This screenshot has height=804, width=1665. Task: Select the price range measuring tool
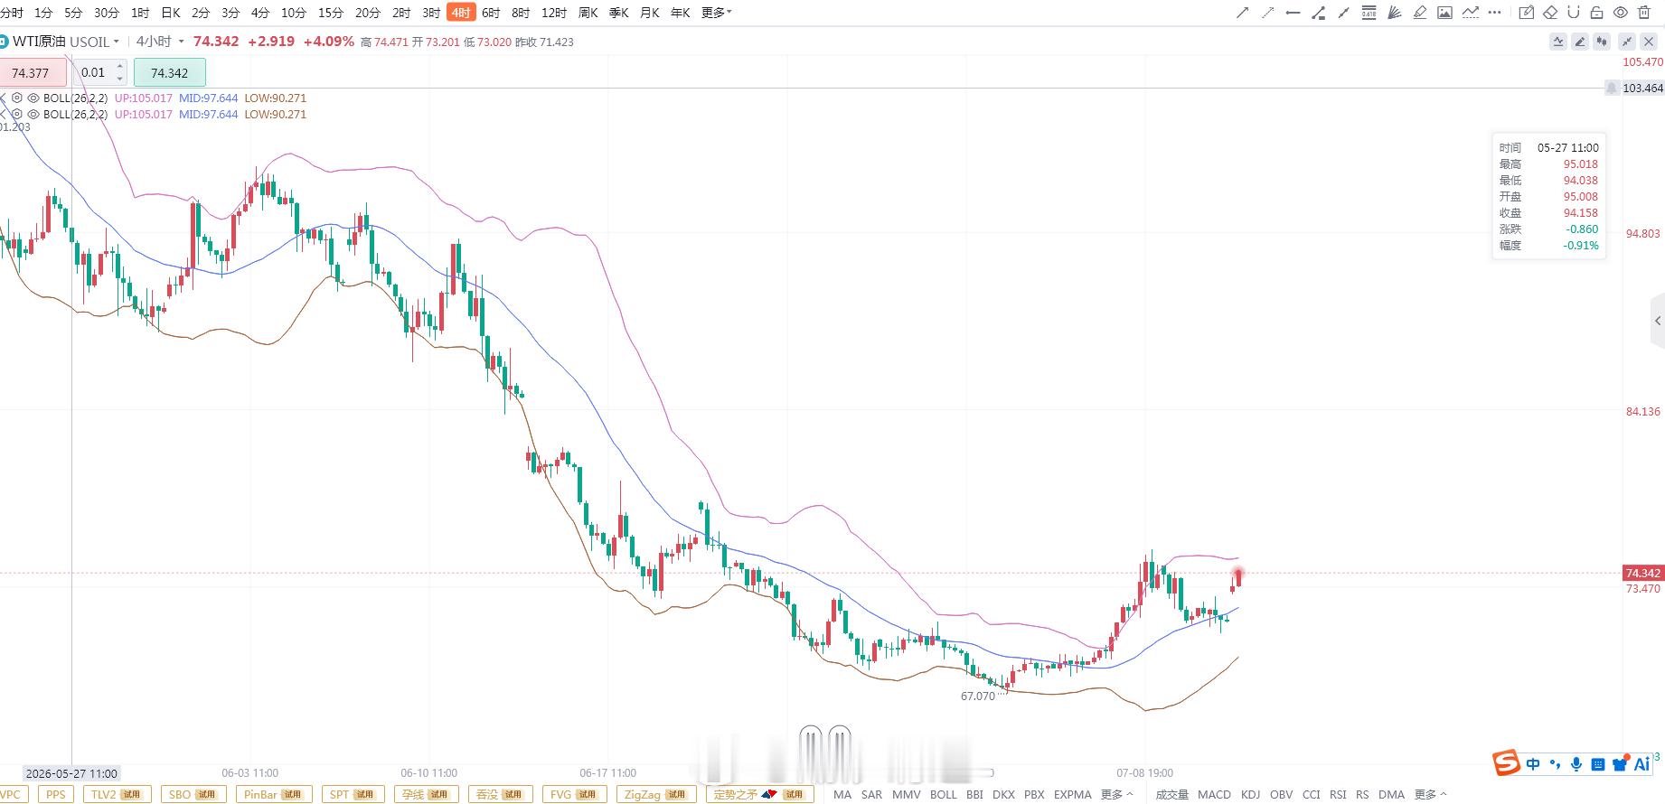(x=1318, y=13)
